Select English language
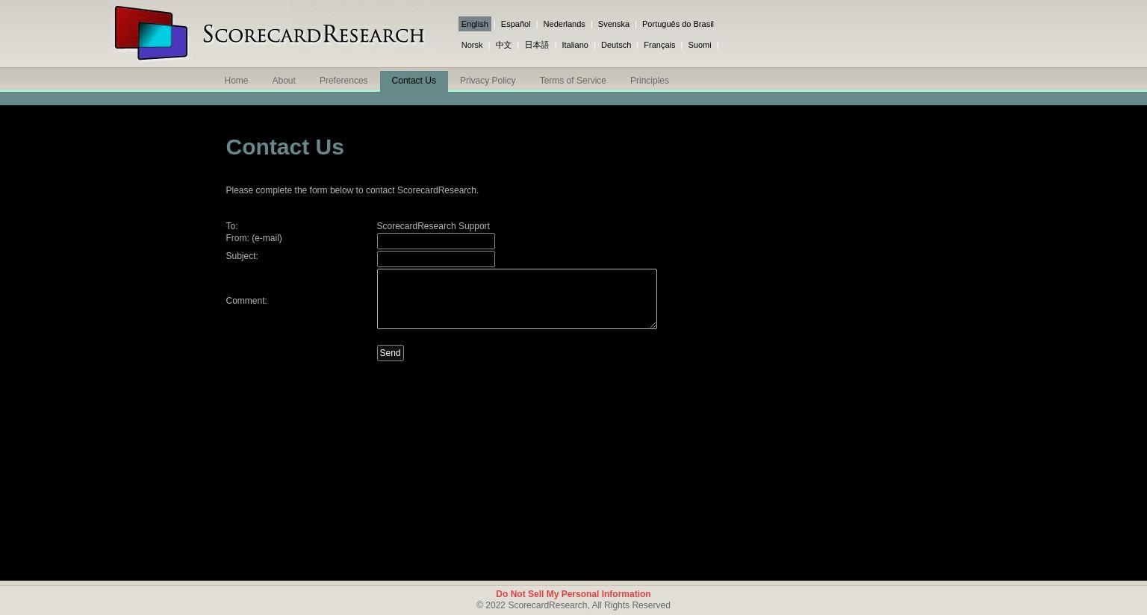 pos(474,24)
